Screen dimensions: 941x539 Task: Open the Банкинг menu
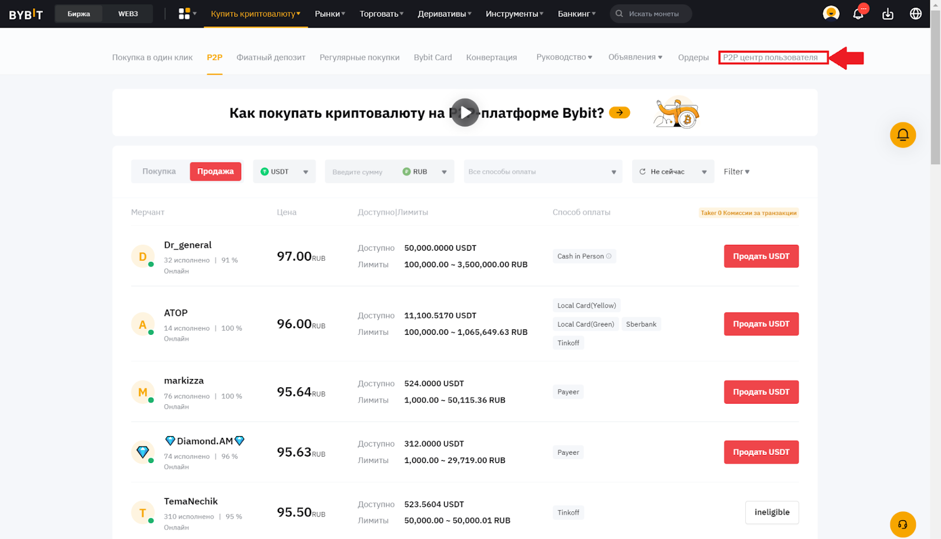[x=577, y=14]
